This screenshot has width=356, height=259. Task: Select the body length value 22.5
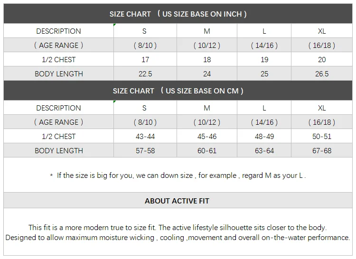tap(145, 74)
